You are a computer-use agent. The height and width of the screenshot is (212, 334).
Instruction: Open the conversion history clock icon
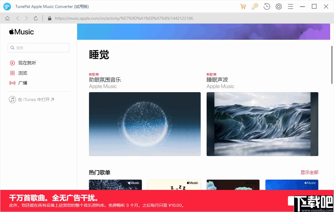[x=267, y=6]
